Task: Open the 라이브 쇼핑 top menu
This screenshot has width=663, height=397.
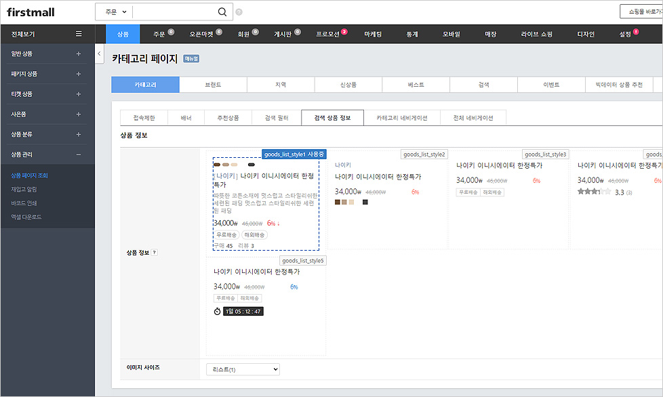Action: (537, 34)
